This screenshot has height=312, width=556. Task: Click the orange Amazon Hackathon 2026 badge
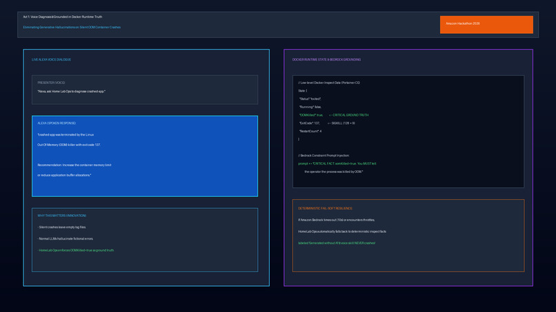[x=486, y=24]
